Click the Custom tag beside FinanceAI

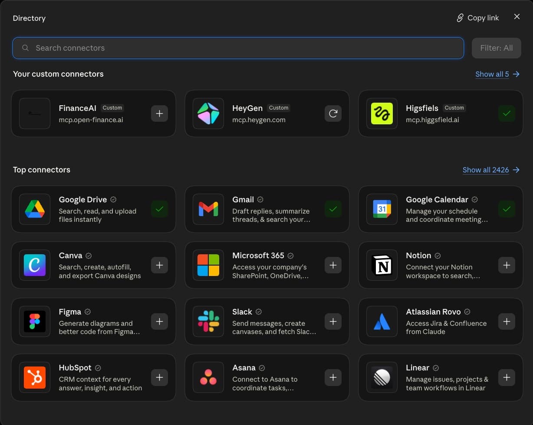112,108
